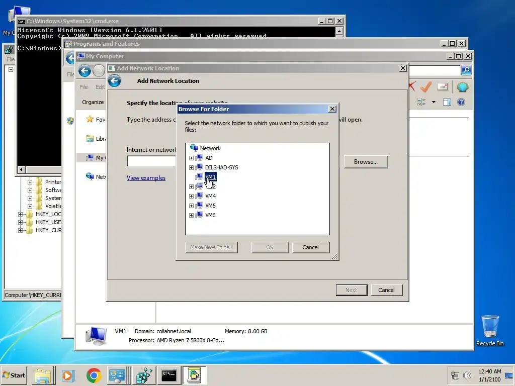Select the Network root node
This screenshot has width=515, height=386.
(210, 148)
